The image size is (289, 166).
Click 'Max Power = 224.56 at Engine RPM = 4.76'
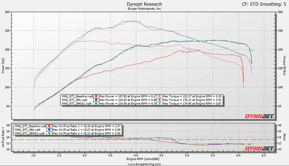128,104
